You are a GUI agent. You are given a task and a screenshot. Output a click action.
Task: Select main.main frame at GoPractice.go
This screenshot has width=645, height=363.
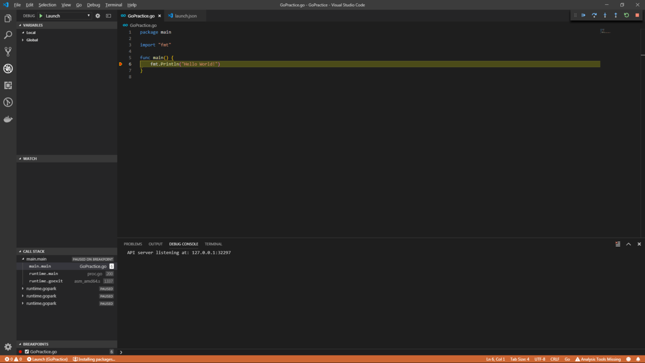pos(67,266)
